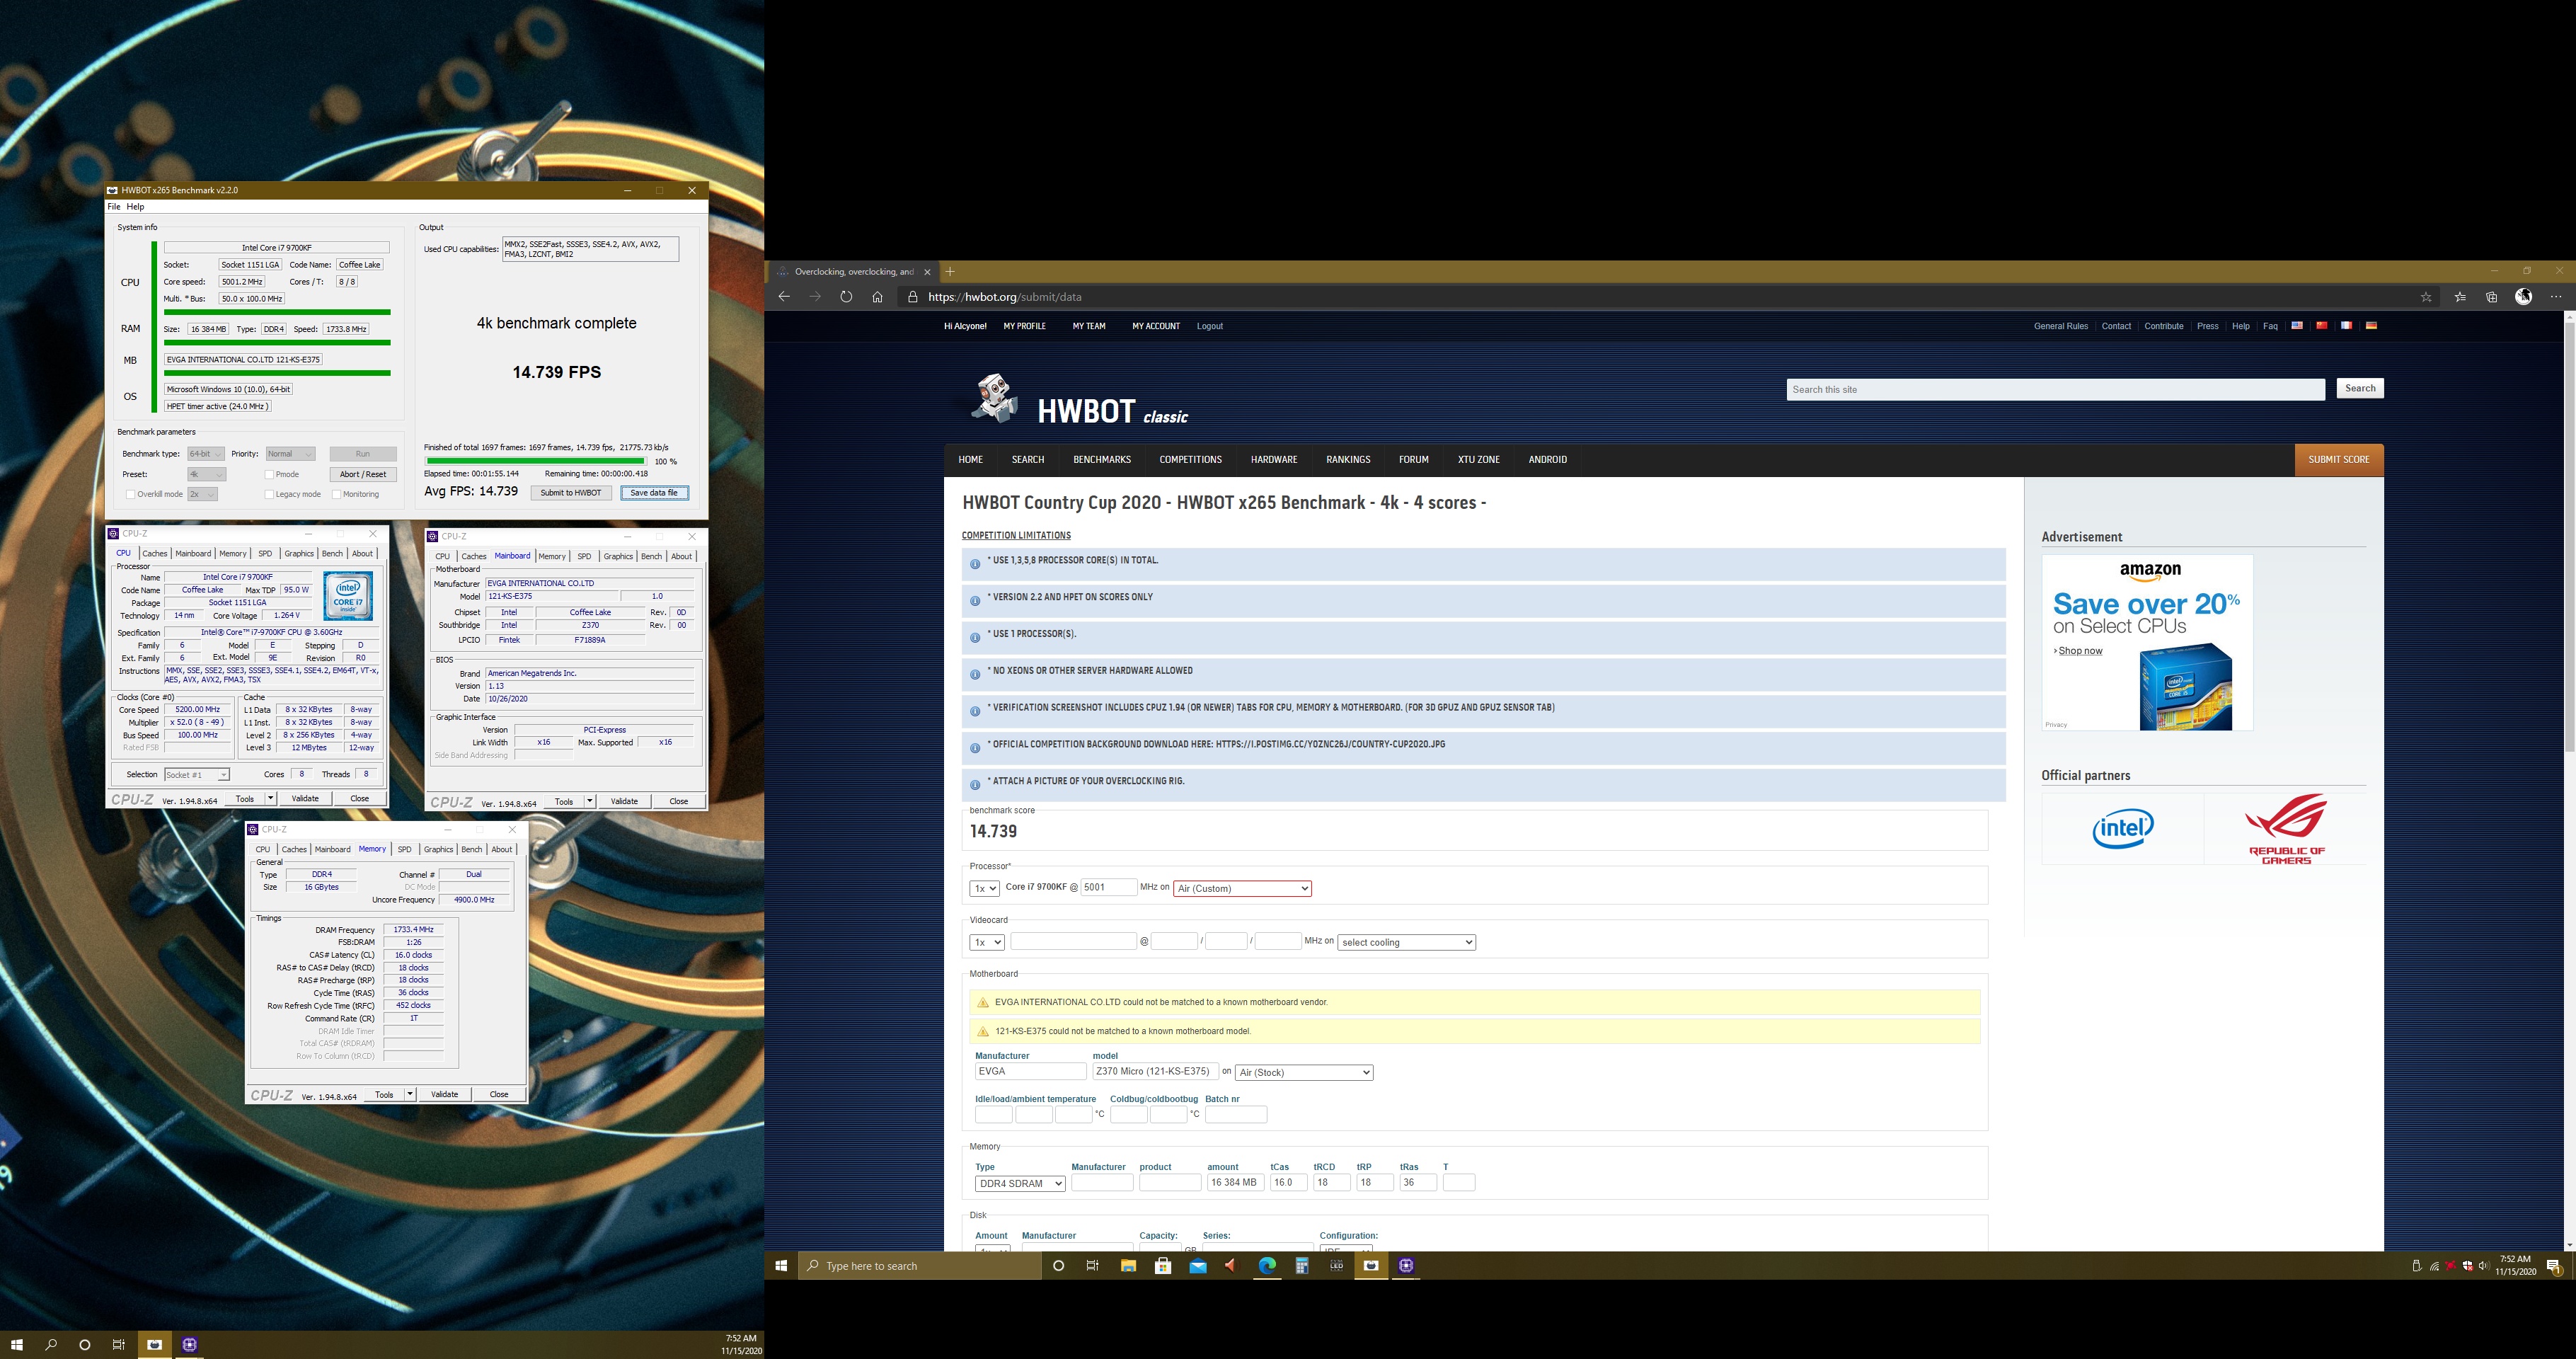
Task: Open the RANKINGS nav item on HWBOT
Action: click(1348, 460)
